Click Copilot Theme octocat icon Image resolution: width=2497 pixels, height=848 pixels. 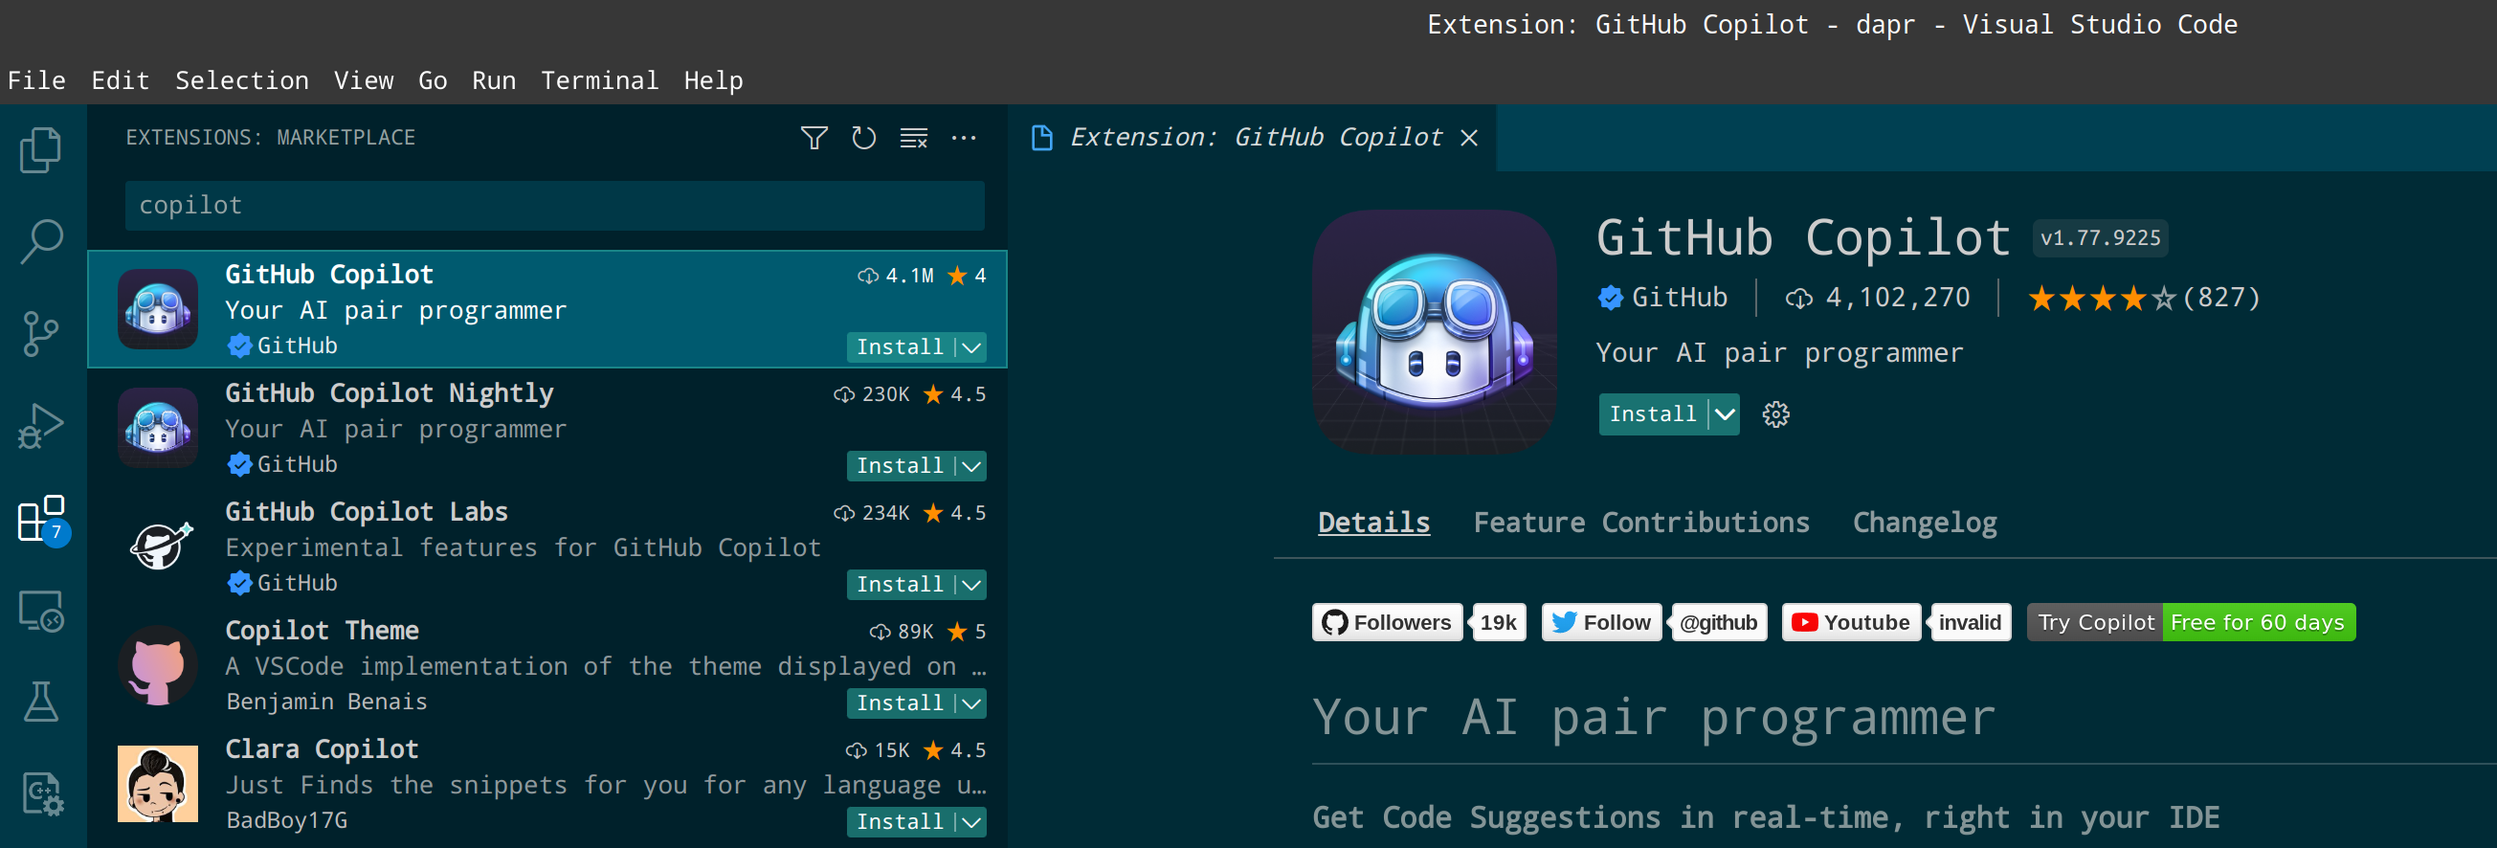tap(158, 665)
